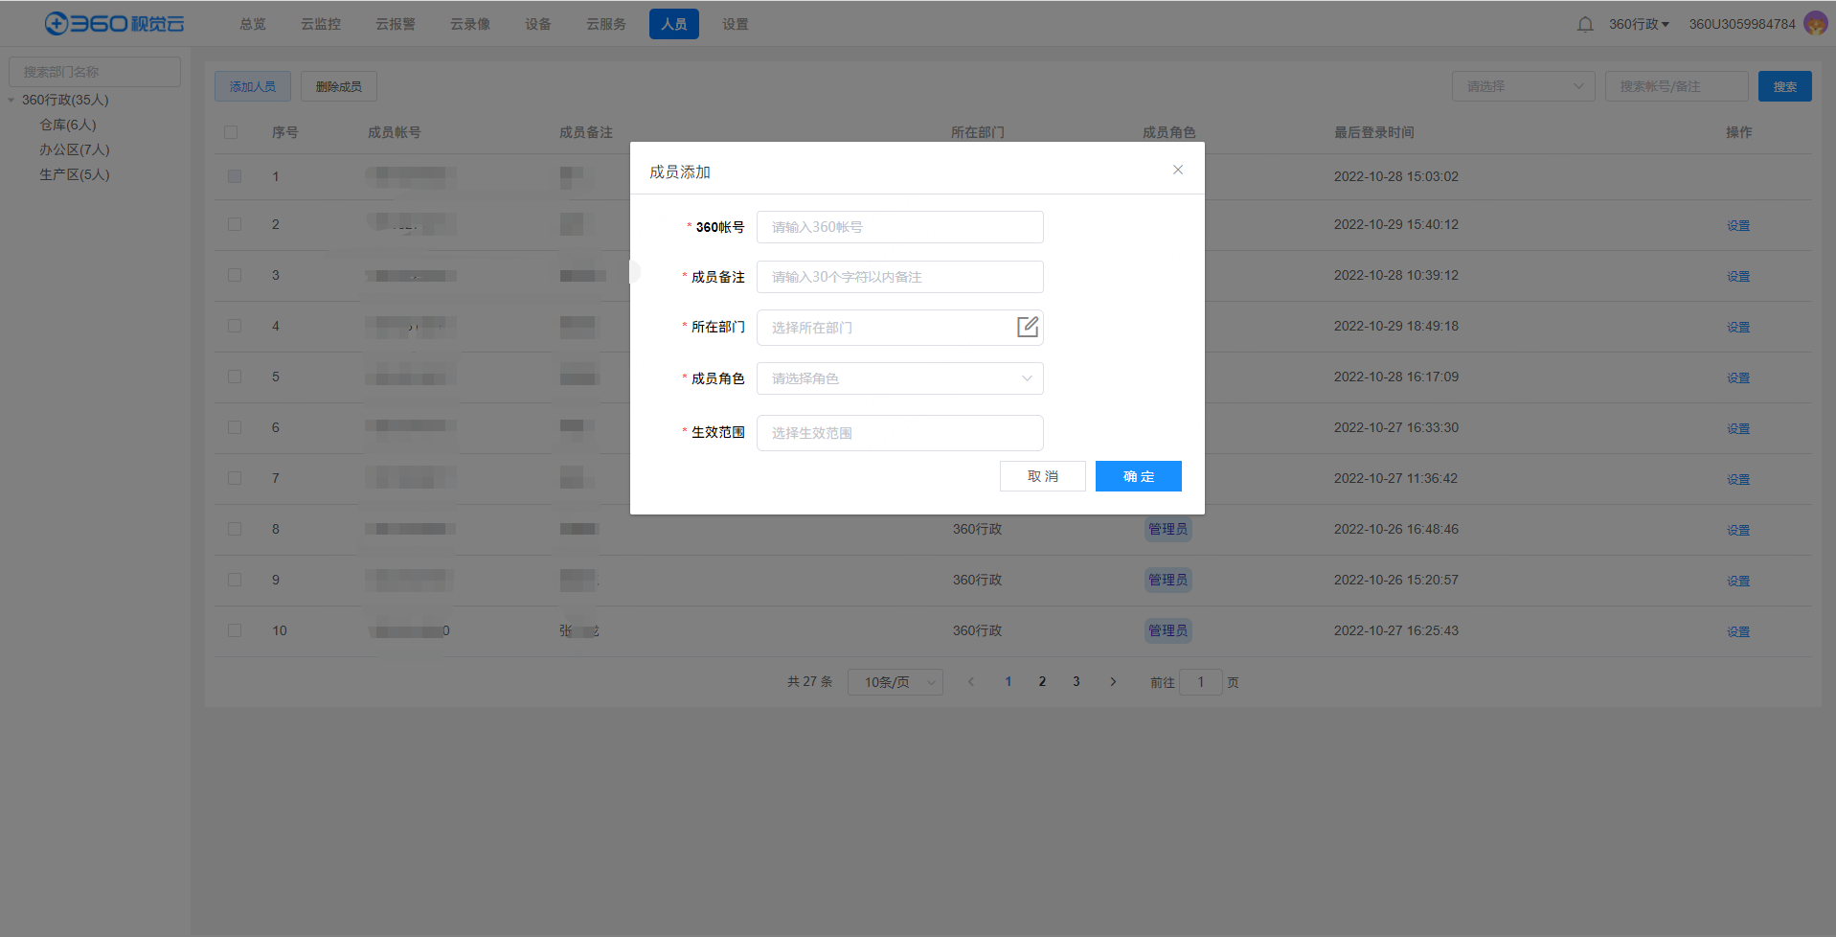The height and width of the screenshot is (937, 1836).
Task: Toggle the select-all checkbox in table header
Action: pyautogui.click(x=231, y=132)
